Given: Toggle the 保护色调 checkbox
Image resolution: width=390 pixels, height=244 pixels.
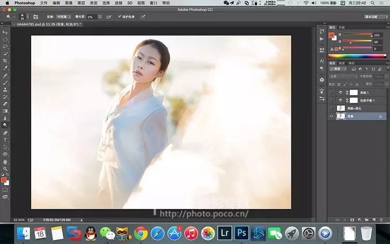Looking at the screenshot, I should click(120, 17).
